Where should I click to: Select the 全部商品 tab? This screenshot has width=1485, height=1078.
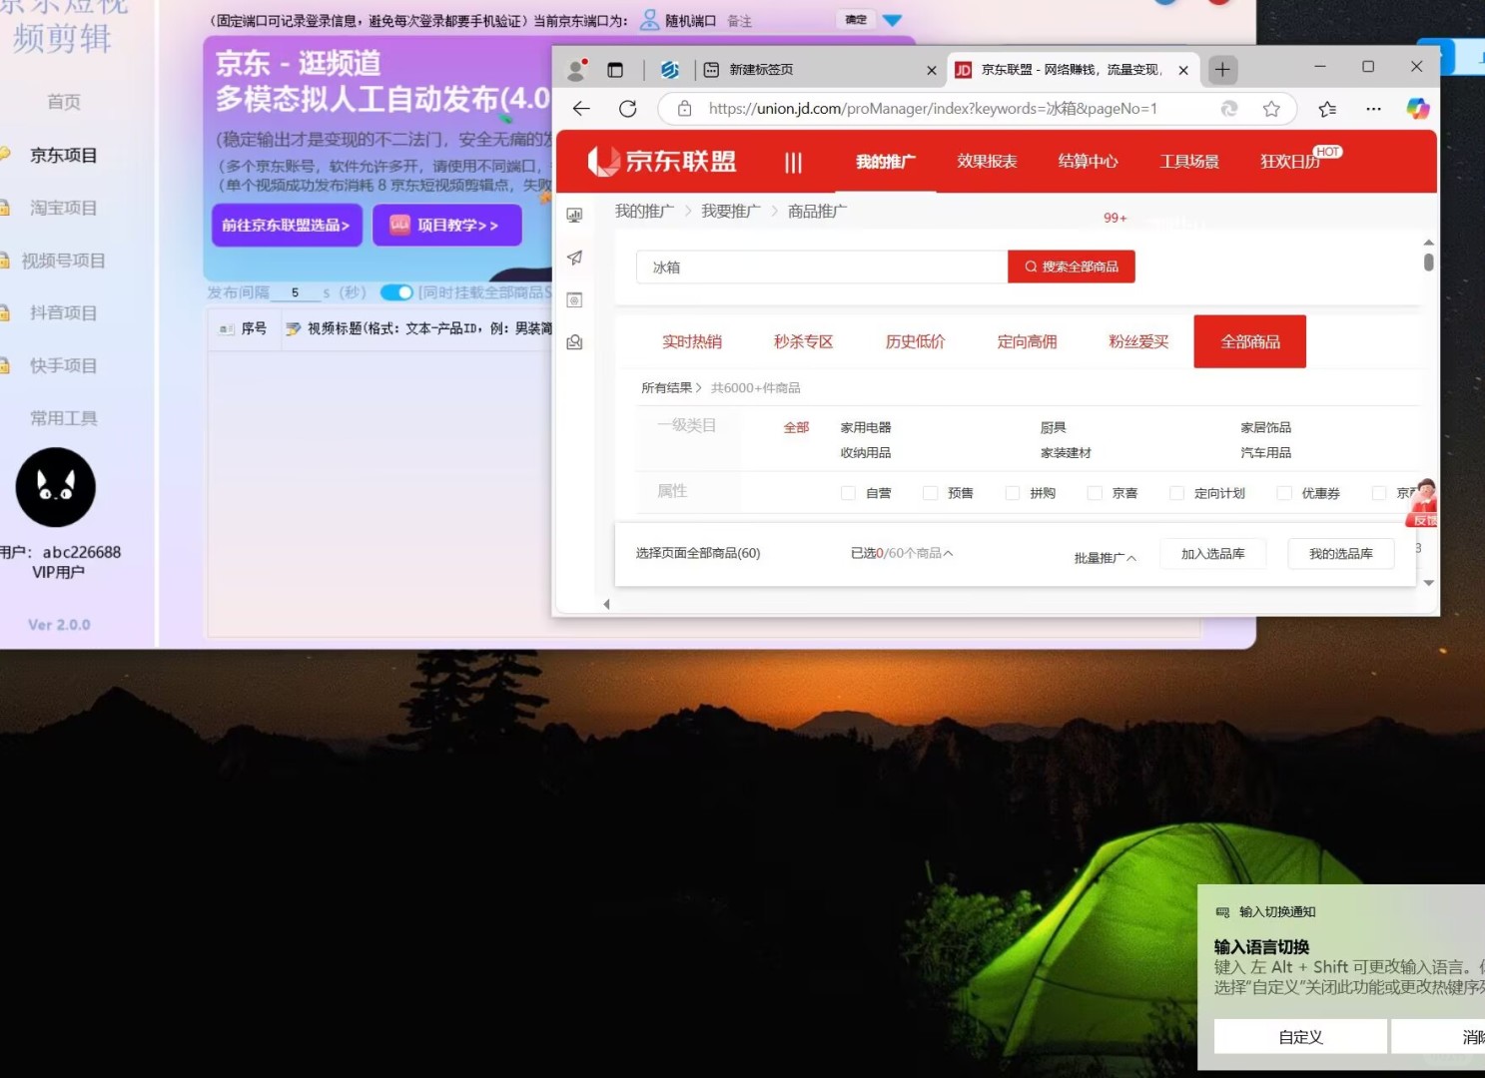tap(1250, 341)
